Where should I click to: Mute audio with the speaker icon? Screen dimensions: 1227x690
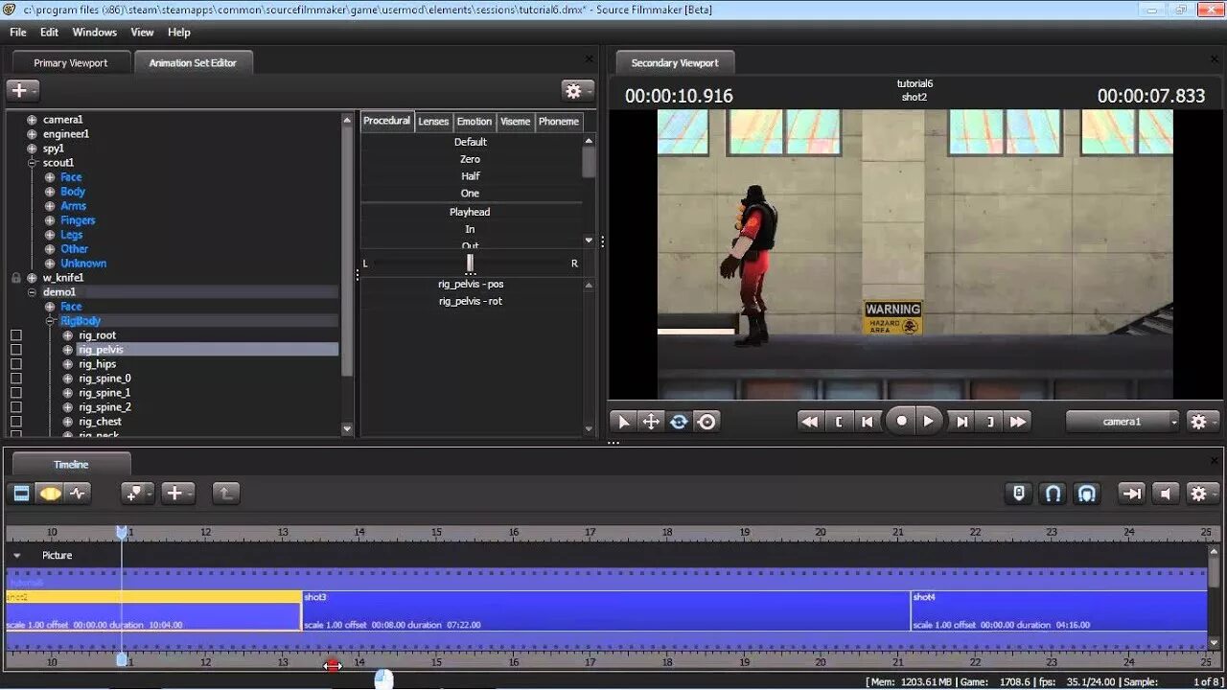(x=1166, y=494)
